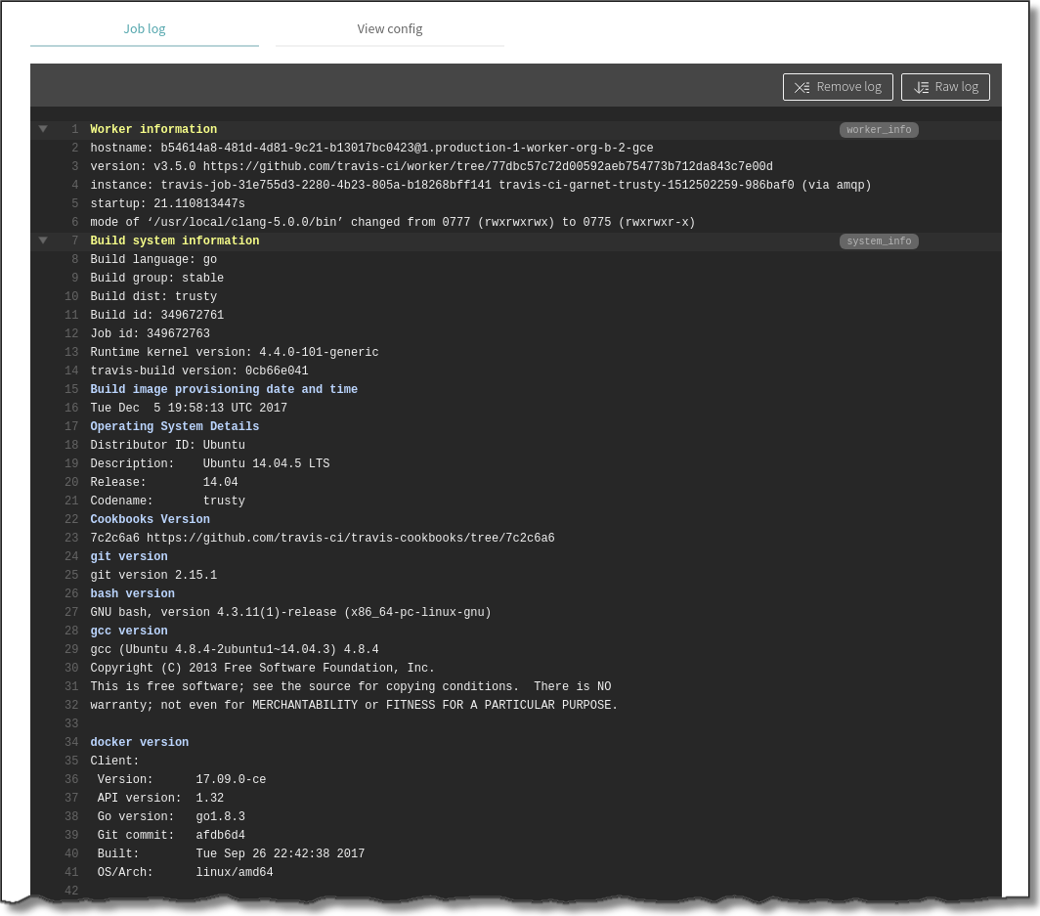Viewport: 1040px width, 916px height.
Task: Switch to the Job log tab
Action: [x=145, y=29]
